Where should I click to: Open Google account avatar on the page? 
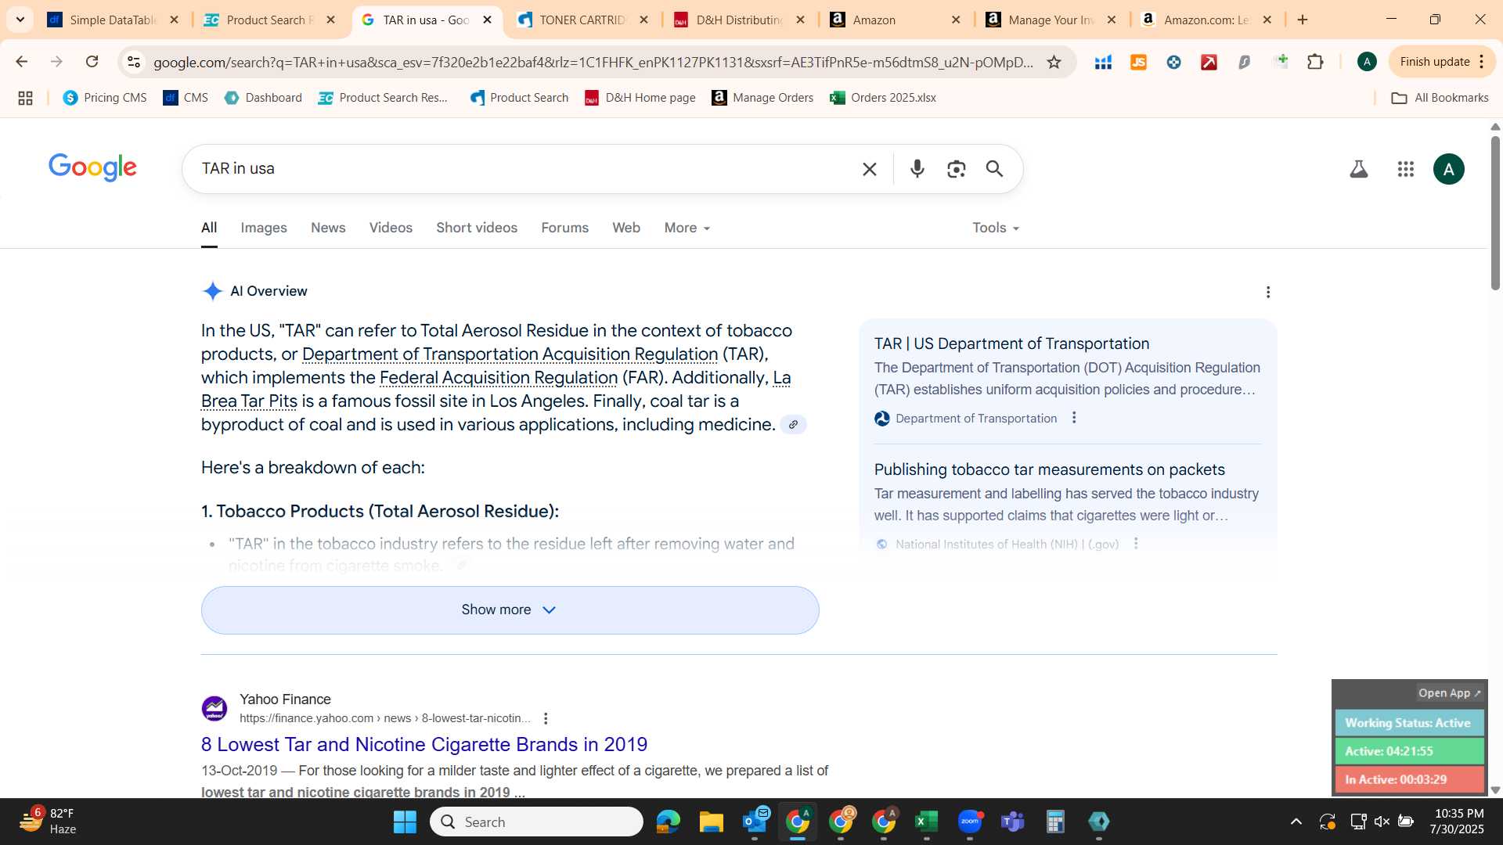(x=1449, y=169)
